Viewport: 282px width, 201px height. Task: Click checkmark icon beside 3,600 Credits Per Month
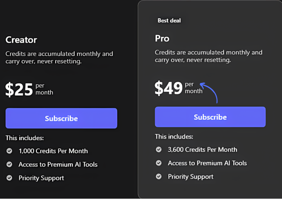click(158, 150)
